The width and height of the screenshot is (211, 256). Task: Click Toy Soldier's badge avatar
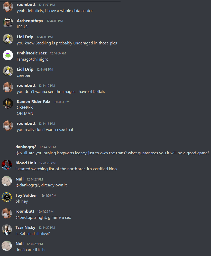coord(7,197)
